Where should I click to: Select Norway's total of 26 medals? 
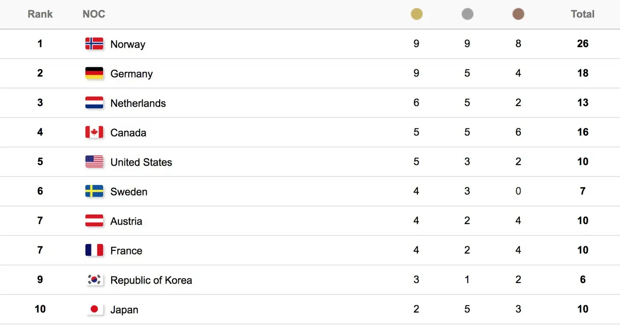583,43
